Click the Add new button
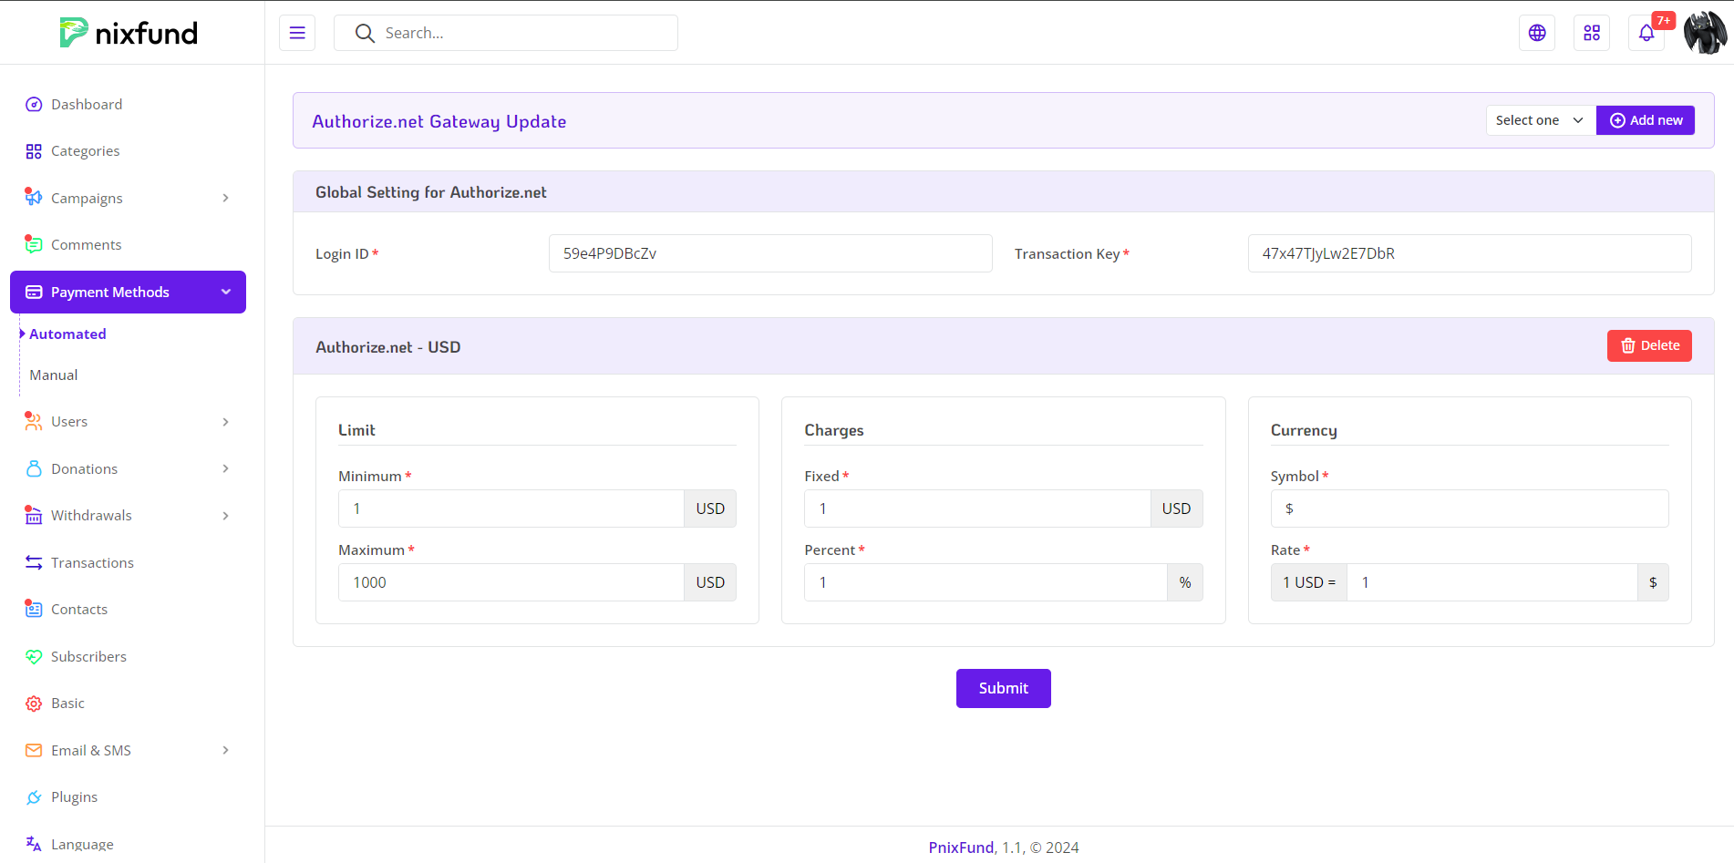 (x=1646, y=120)
